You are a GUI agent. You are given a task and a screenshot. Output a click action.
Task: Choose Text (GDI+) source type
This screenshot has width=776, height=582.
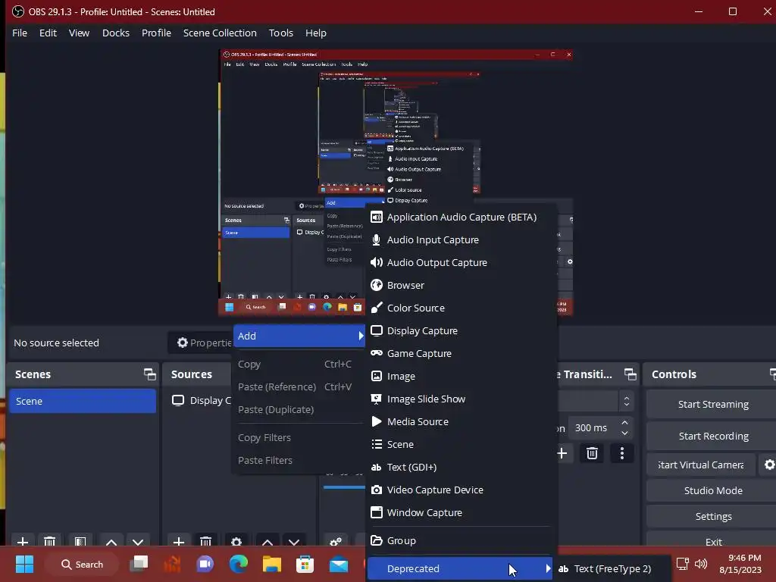[458, 468]
